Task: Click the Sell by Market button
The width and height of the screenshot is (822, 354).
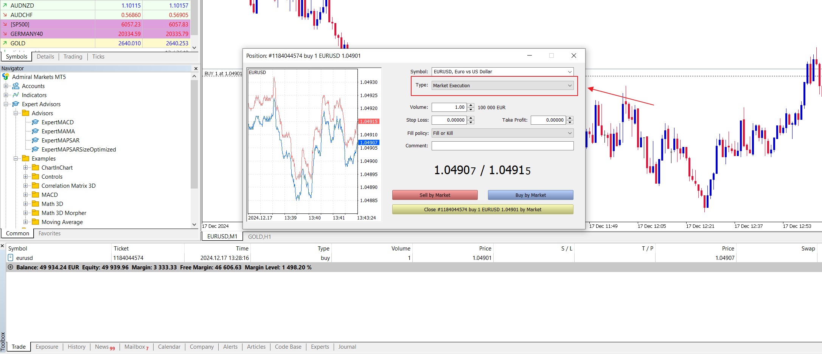Action: (x=435, y=195)
